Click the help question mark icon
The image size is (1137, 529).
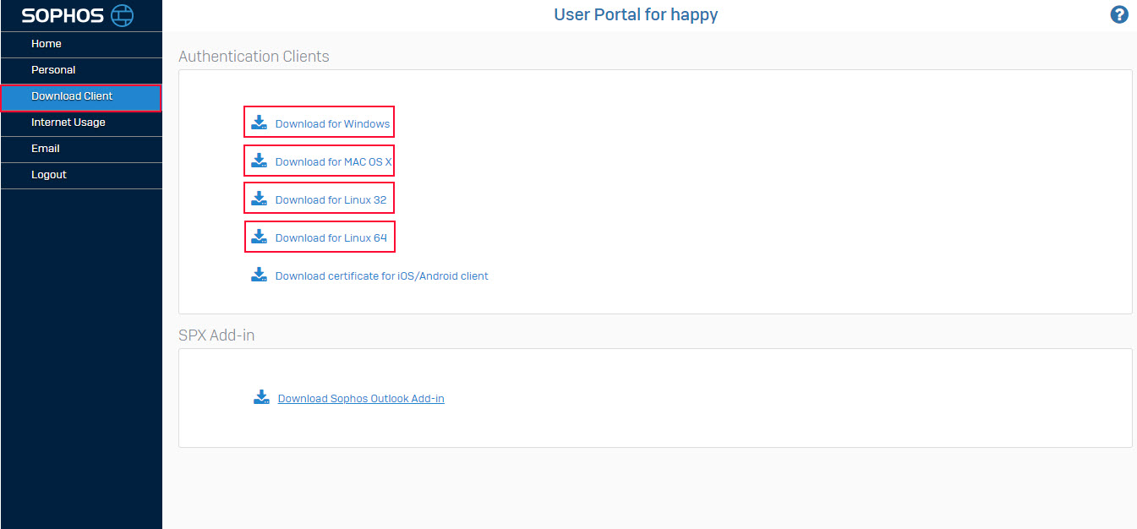[1119, 14]
